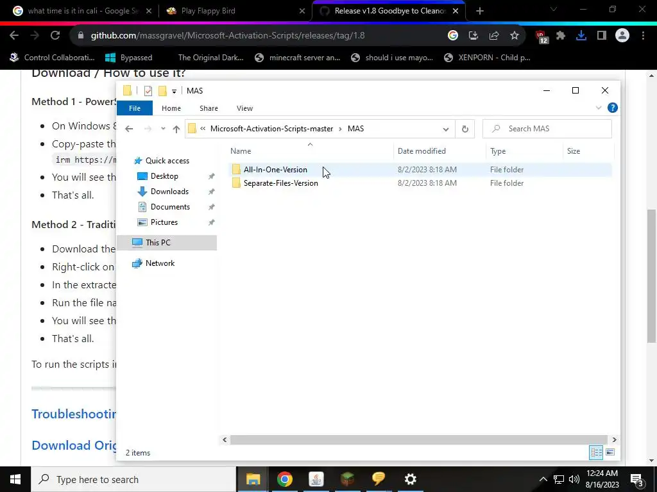Viewport: 657px width, 492px height.
Task: Open Chrome from taskbar
Action: 284,479
